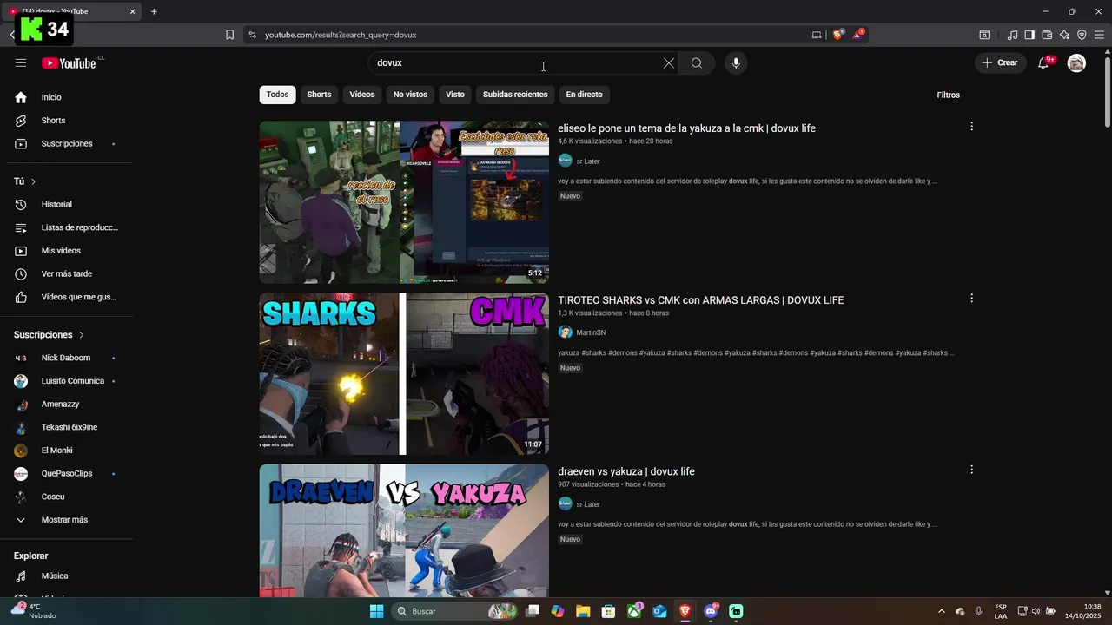Open sr Later channel under eliseo video

(x=588, y=161)
